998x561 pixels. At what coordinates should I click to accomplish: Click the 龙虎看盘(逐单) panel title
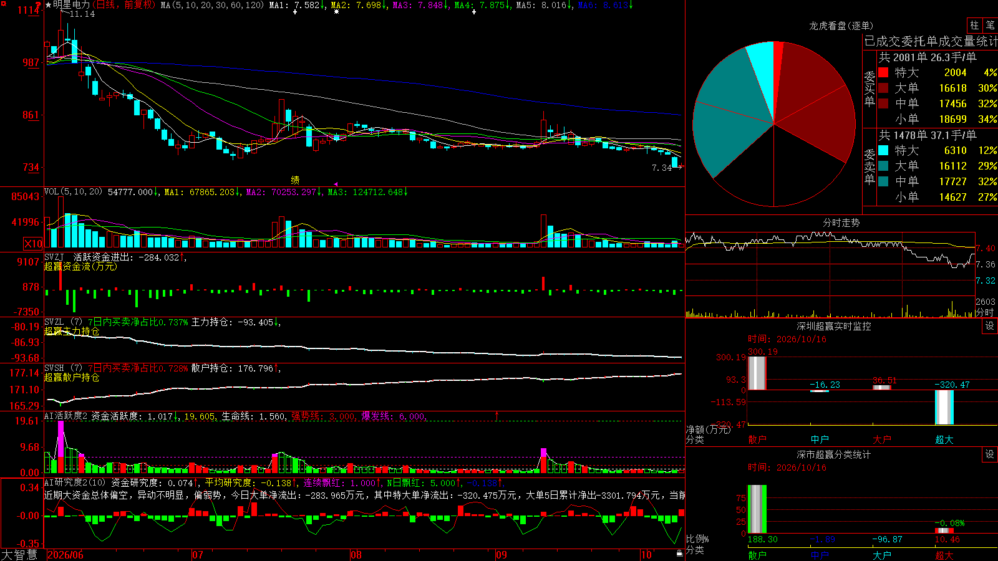click(841, 26)
